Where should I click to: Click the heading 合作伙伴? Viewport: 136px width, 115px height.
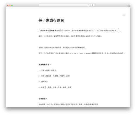pyautogui.click(x=43, y=99)
